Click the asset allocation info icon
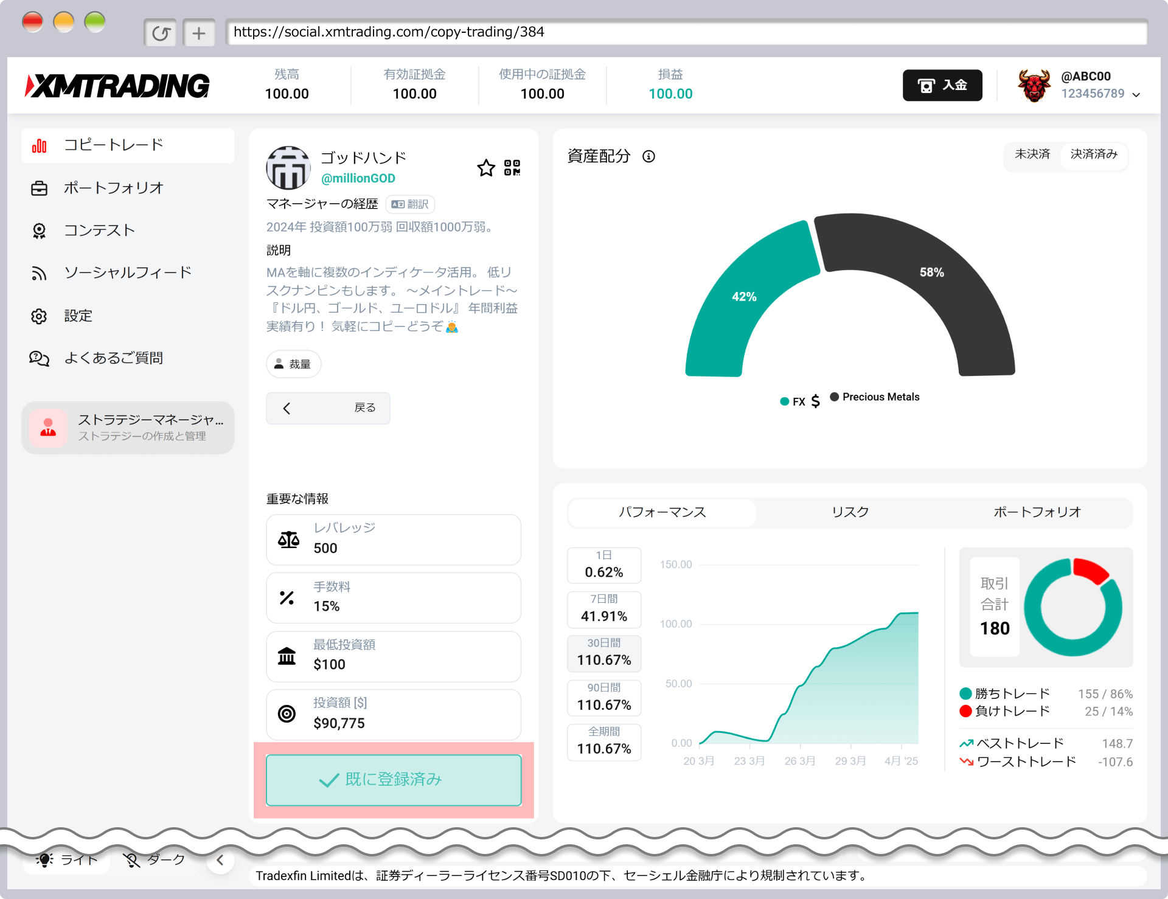The width and height of the screenshot is (1168, 899). (x=649, y=157)
